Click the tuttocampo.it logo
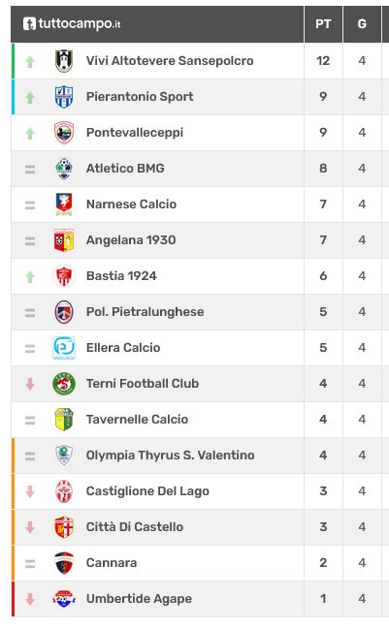The width and height of the screenshot is (389, 629). point(72,23)
